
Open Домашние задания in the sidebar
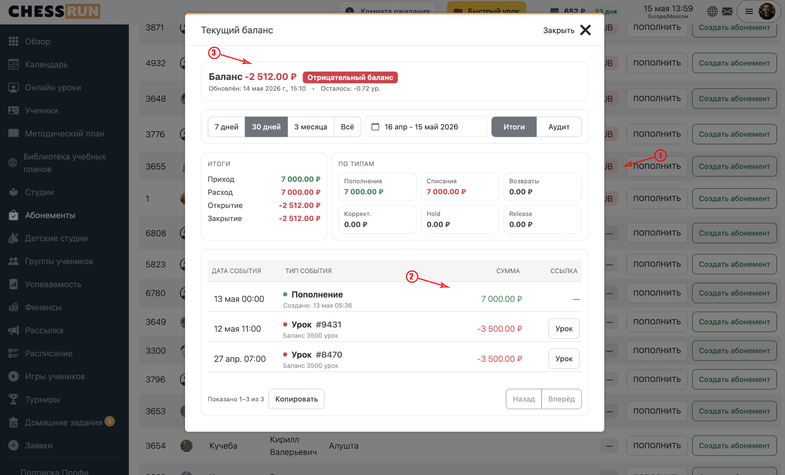click(x=64, y=422)
